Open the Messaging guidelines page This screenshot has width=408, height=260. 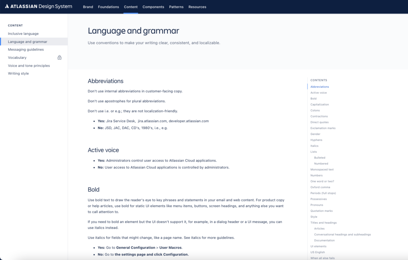pos(25,49)
